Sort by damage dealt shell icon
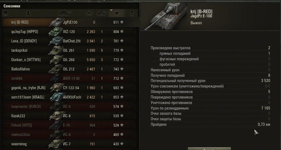Image resolution: width=281 pixels, height=150 pixels. [x=89, y=13]
